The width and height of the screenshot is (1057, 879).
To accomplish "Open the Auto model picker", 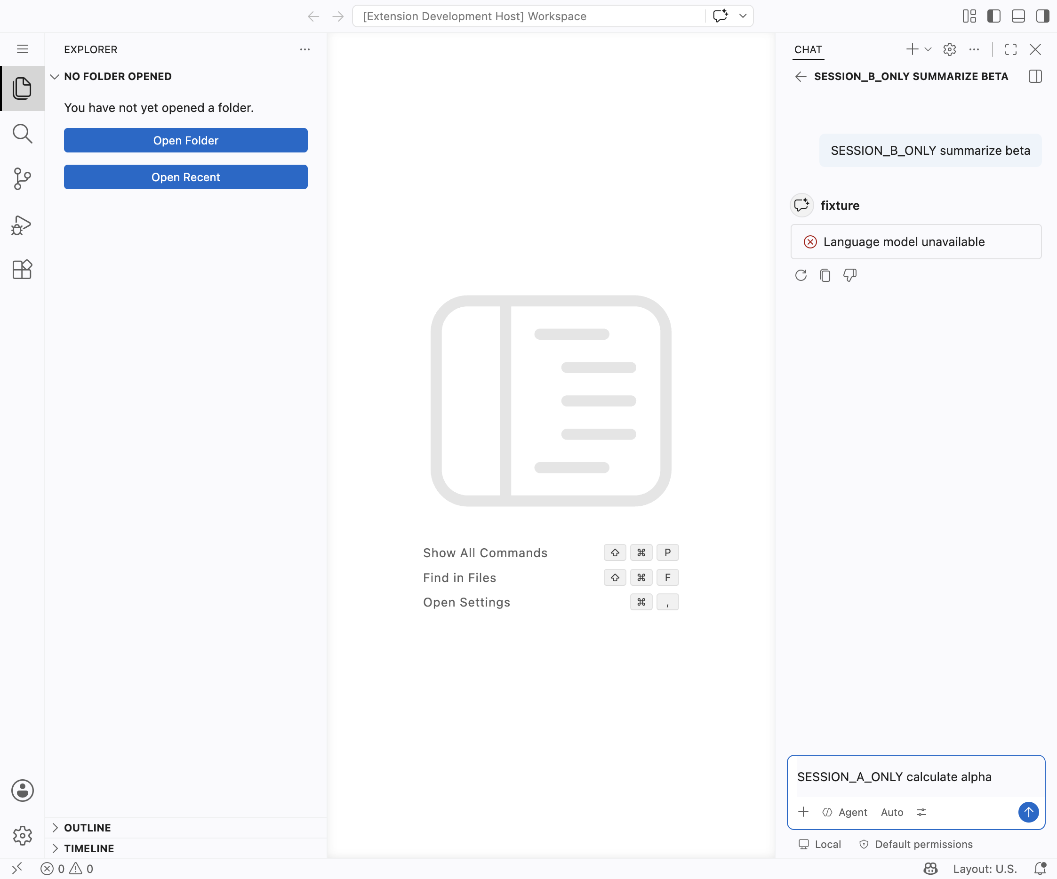I will pyautogui.click(x=892, y=812).
